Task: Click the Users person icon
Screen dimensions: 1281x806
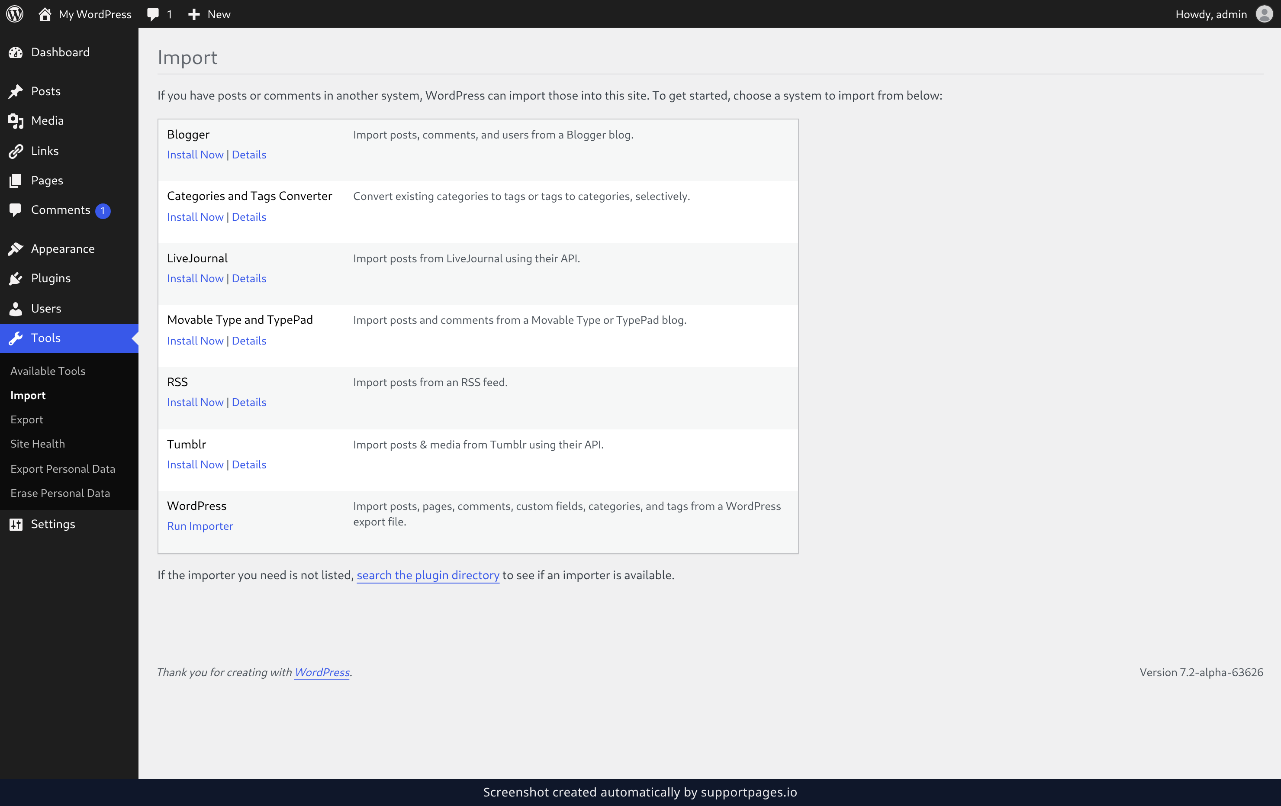Action: coord(16,309)
